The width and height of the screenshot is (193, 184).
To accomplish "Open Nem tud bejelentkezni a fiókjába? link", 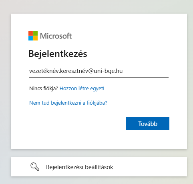I will pos(68,103).
